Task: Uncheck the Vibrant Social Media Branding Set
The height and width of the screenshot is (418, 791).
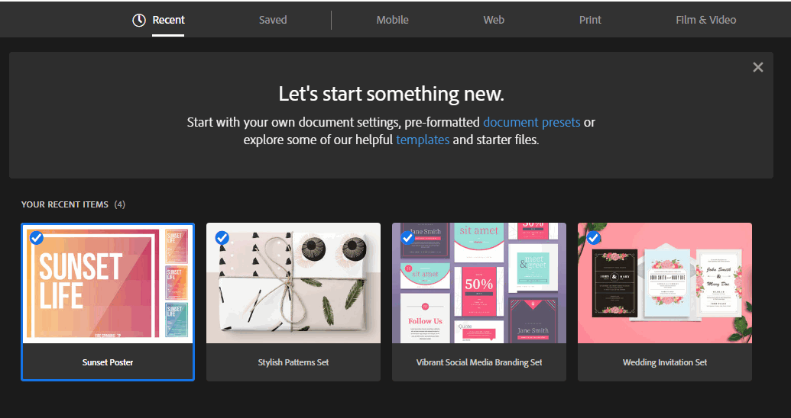Action: click(407, 237)
